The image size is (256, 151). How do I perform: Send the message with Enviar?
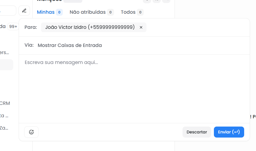229,132
